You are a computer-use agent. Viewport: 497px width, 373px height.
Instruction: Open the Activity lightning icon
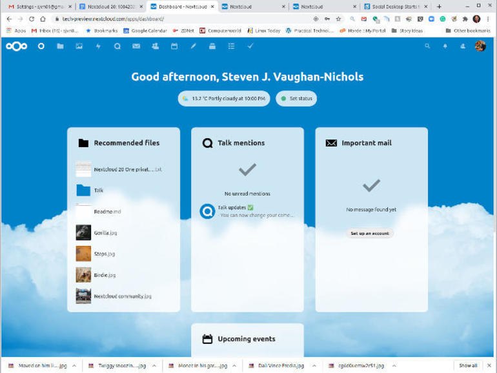(x=98, y=46)
